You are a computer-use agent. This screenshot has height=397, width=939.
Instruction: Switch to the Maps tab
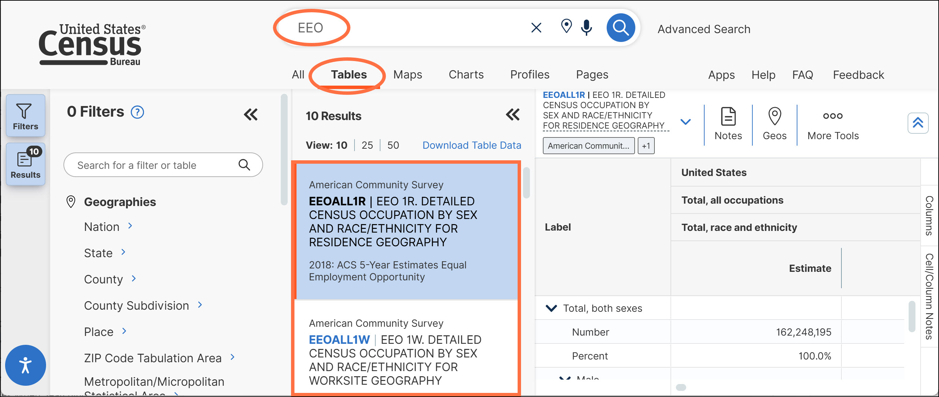point(407,75)
